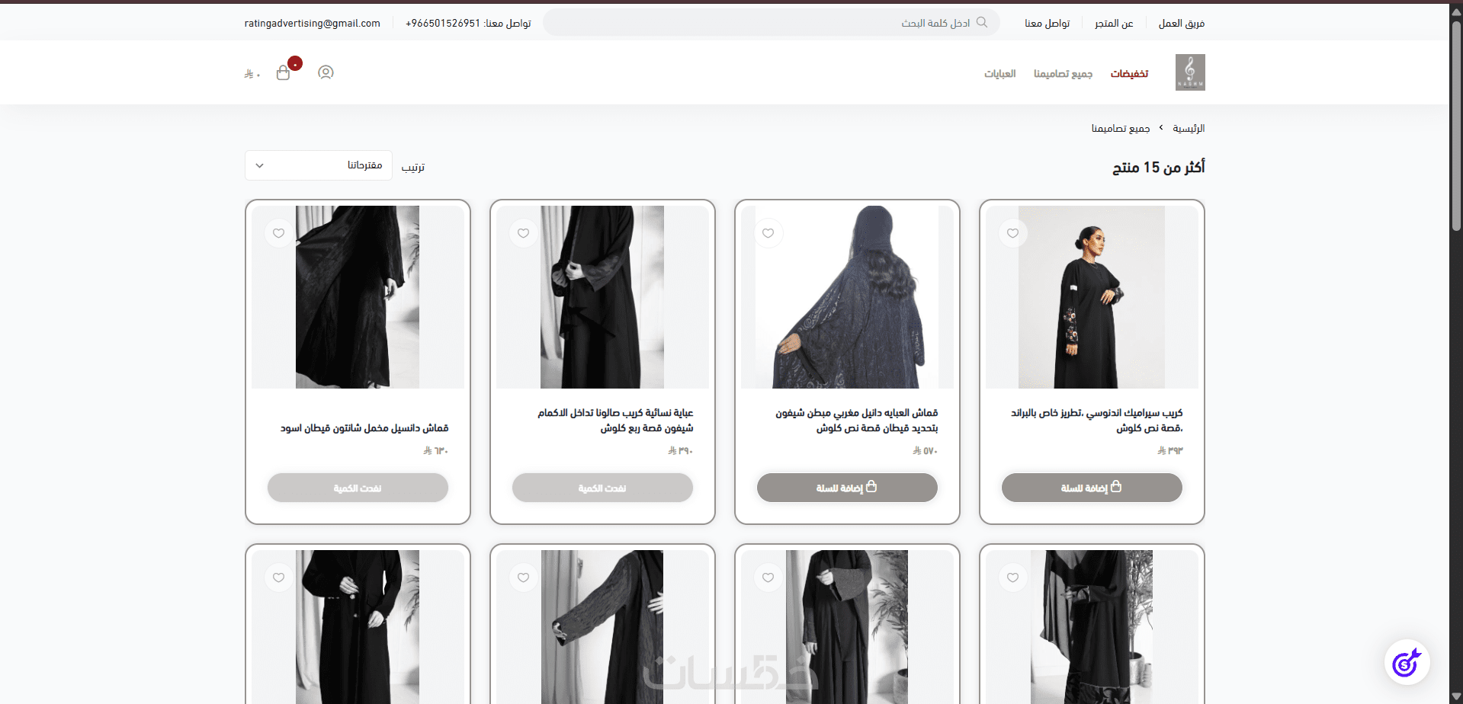Add قماش العبايه دانيل مغربي to cart
1463x704 pixels.
[x=847, y=488]
